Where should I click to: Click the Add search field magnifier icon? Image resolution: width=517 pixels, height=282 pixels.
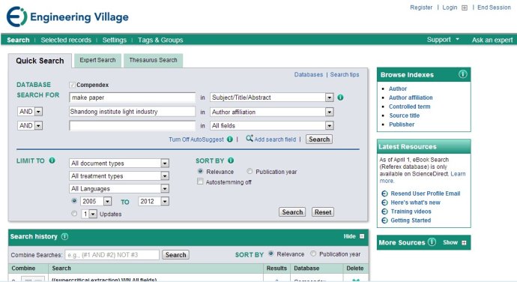[250, 138]
